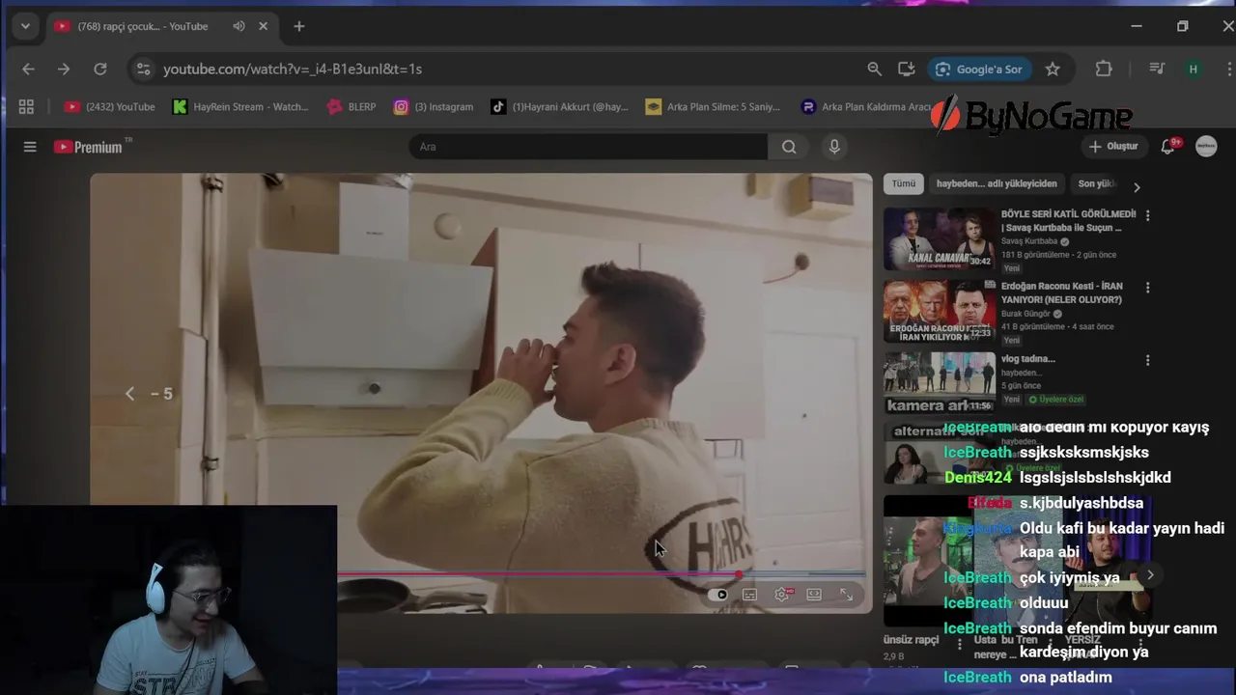Open the browser extensions puzzle icon
Image resolution: width=1236 pixels, height=695 pixels.
click(1104, 69)
